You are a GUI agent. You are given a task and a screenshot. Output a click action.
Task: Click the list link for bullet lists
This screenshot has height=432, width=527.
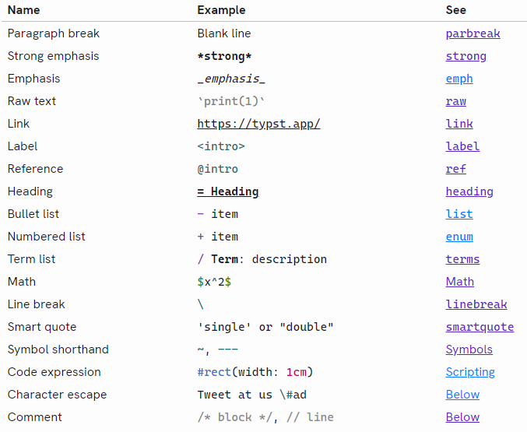pos(459,214)
